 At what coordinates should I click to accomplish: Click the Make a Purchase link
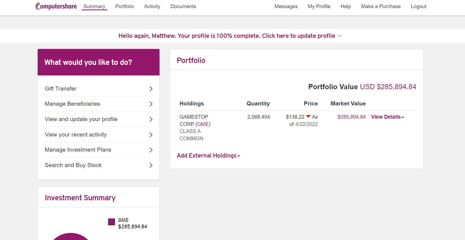click(381, 6)
